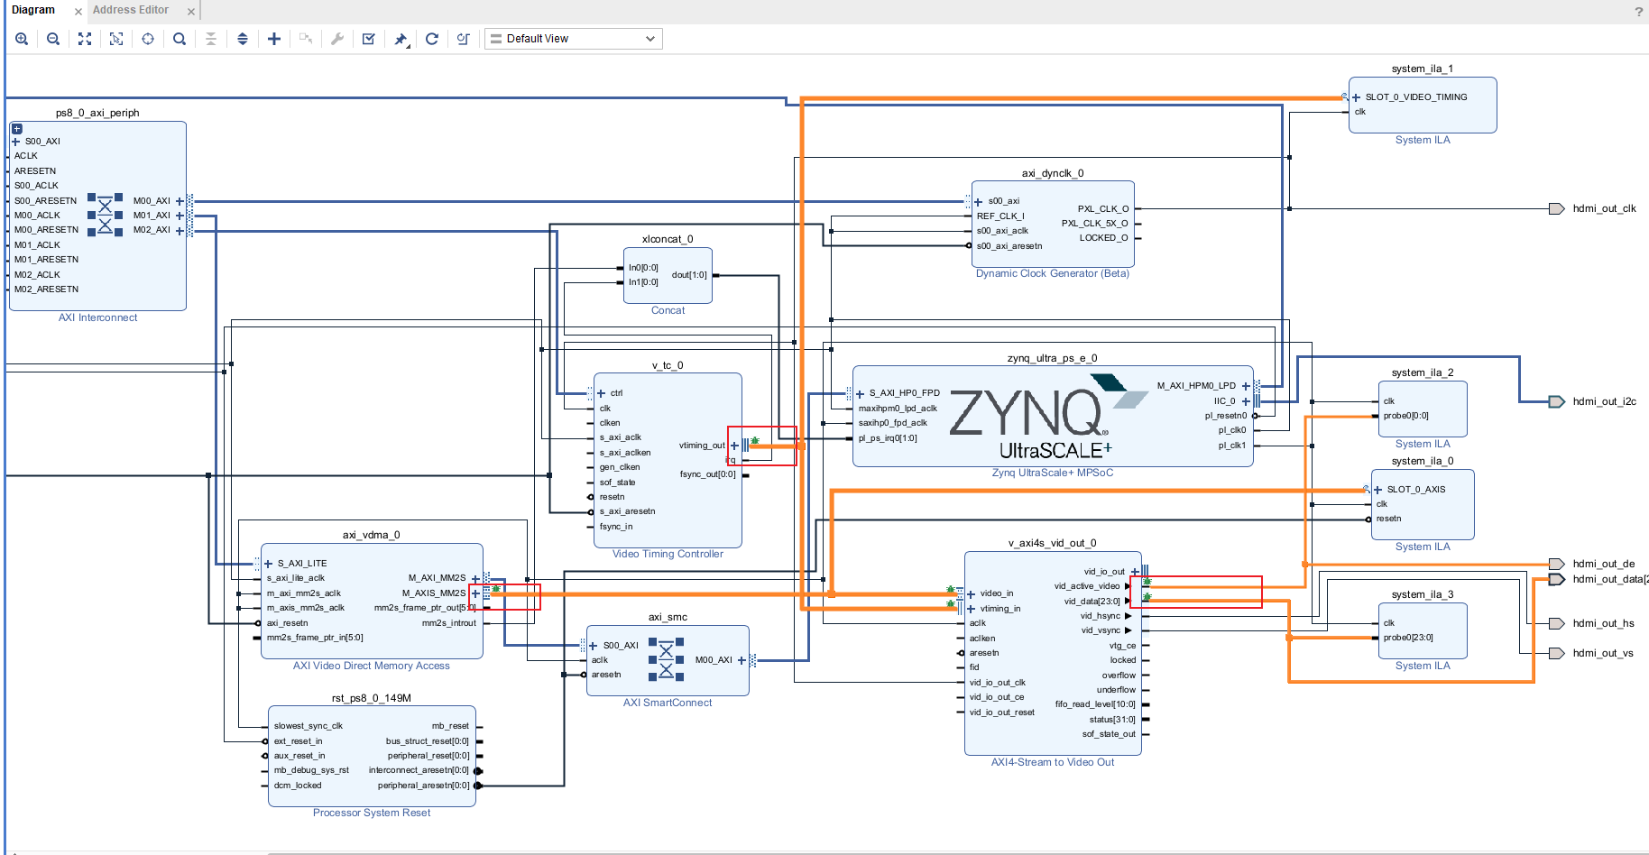The image size is (1649, 855).
Task: Expand M00_AXI port on ps8_0_axi_periph
Action: click(180, 201)
